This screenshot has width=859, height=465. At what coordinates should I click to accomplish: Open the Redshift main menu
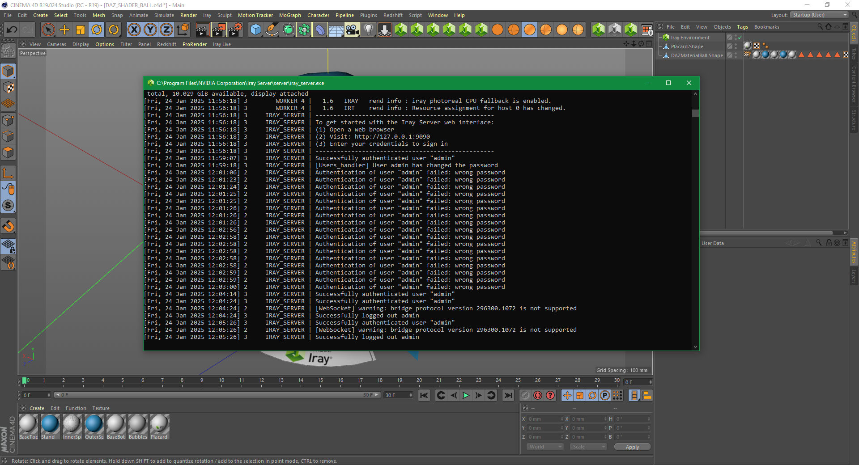(393, 15)
